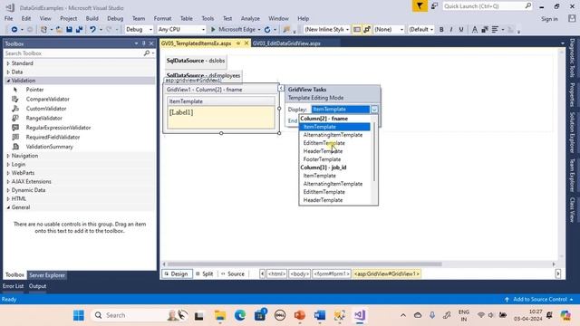Open the New Inline Style dropdown
Image resolution: width=580 pixels, height=326 pixels.
pos(326,29)
